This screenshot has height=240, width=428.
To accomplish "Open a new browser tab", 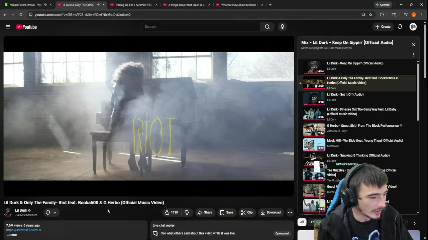I will coord(270,5).
